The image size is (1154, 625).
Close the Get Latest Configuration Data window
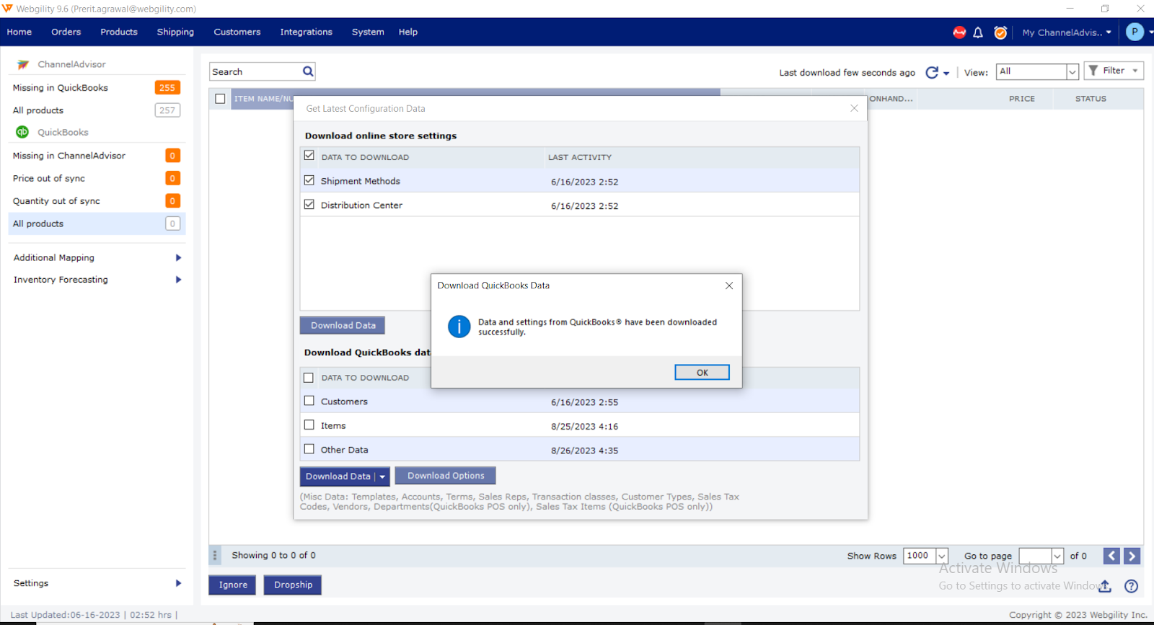[x=854, y=108]
